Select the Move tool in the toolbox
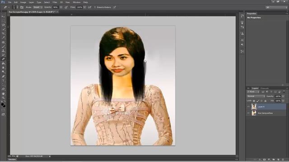 coord(3,17)
